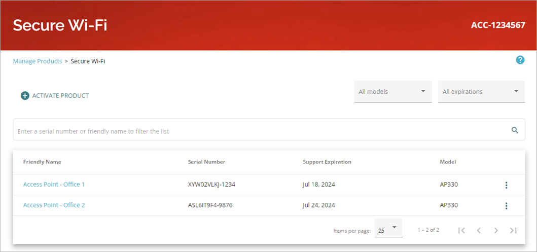Select serial number XYW02VLKJ-1234

click(x=211, y=185)
